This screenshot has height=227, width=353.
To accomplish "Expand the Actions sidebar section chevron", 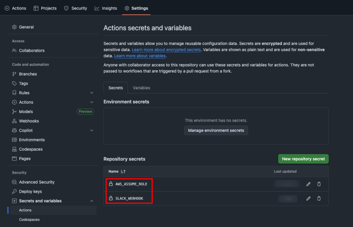I will point(92,102).
